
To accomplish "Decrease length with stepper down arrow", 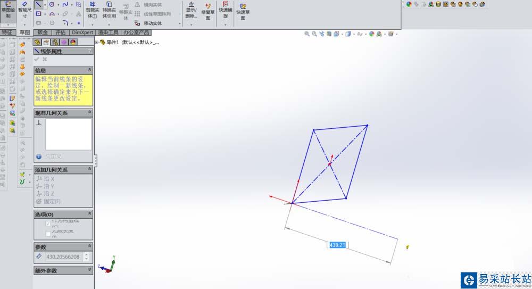I will click(x=87, y=259).
